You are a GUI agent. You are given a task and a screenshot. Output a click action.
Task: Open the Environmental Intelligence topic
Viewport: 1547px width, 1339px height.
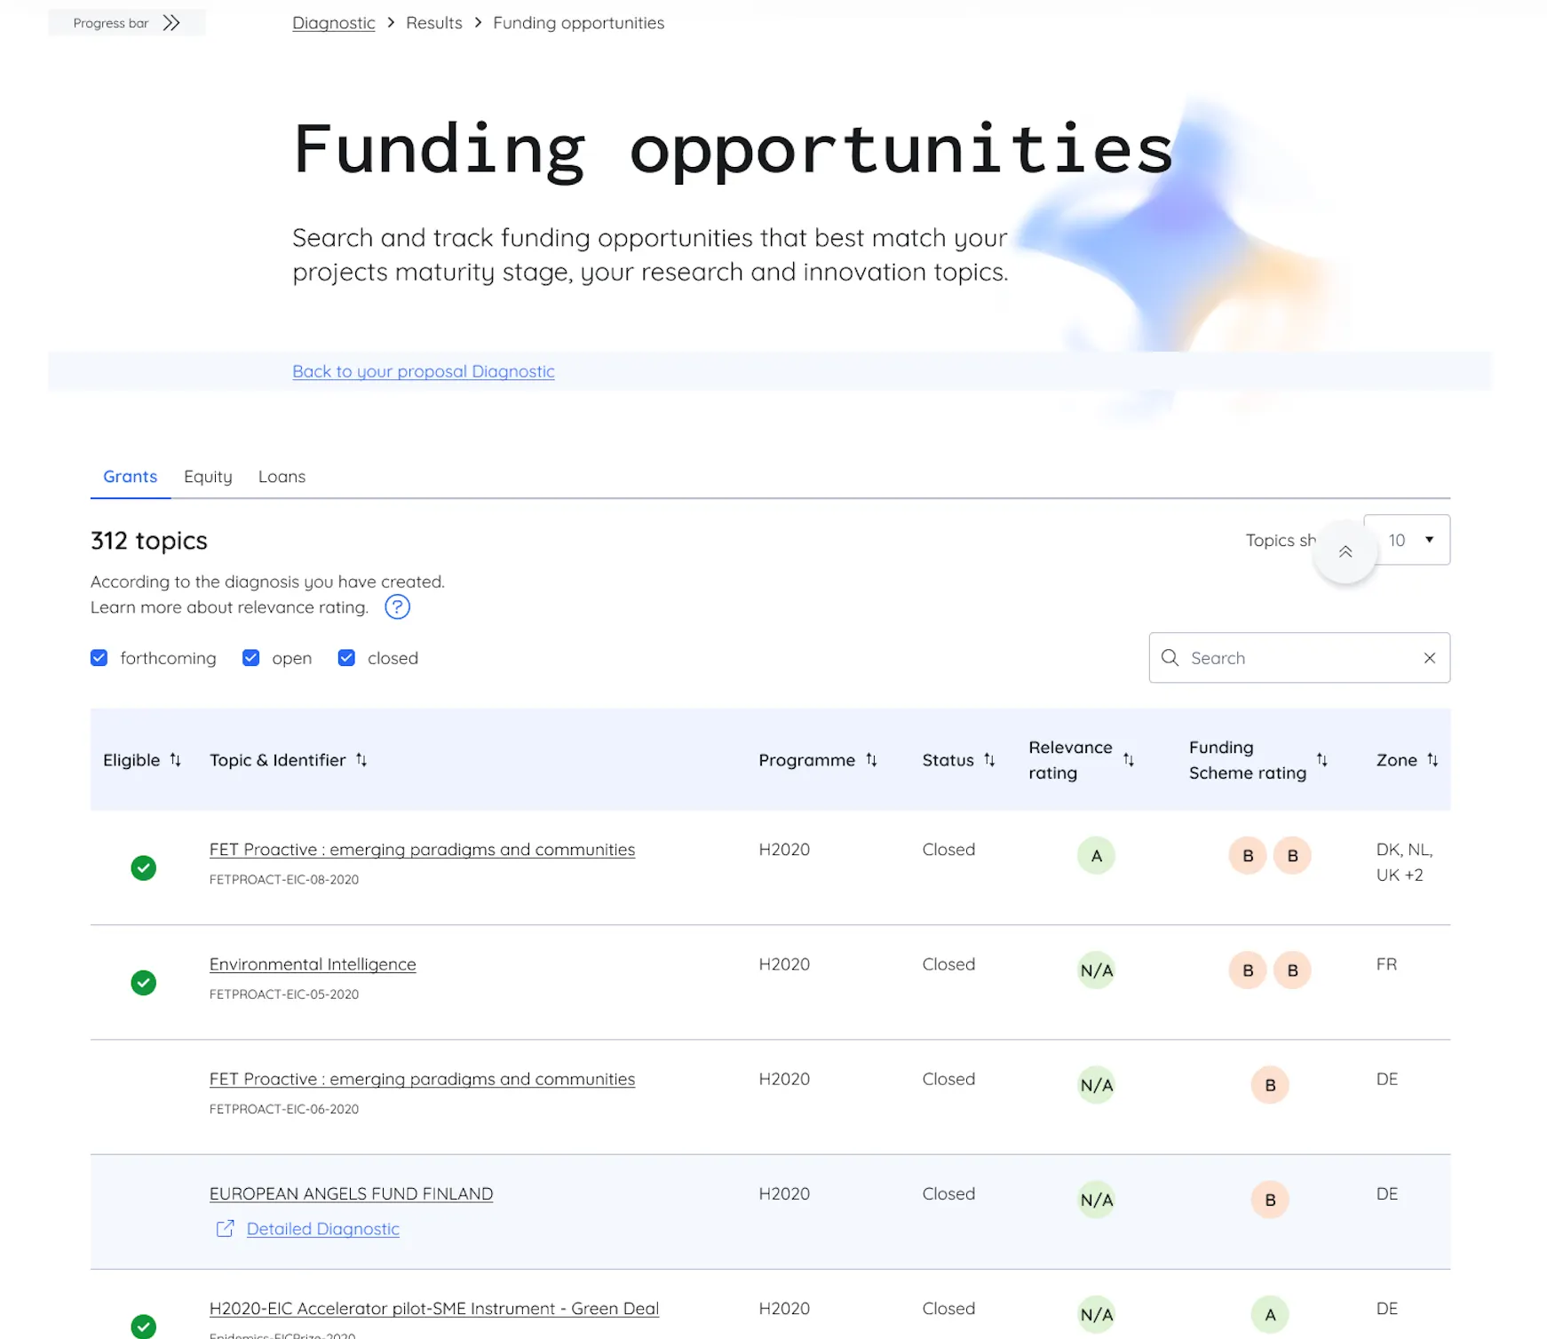pos(313,964)
